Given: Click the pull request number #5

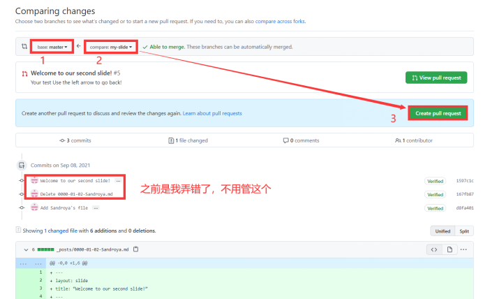Looking at the screenshot, I should coord(117,73).
